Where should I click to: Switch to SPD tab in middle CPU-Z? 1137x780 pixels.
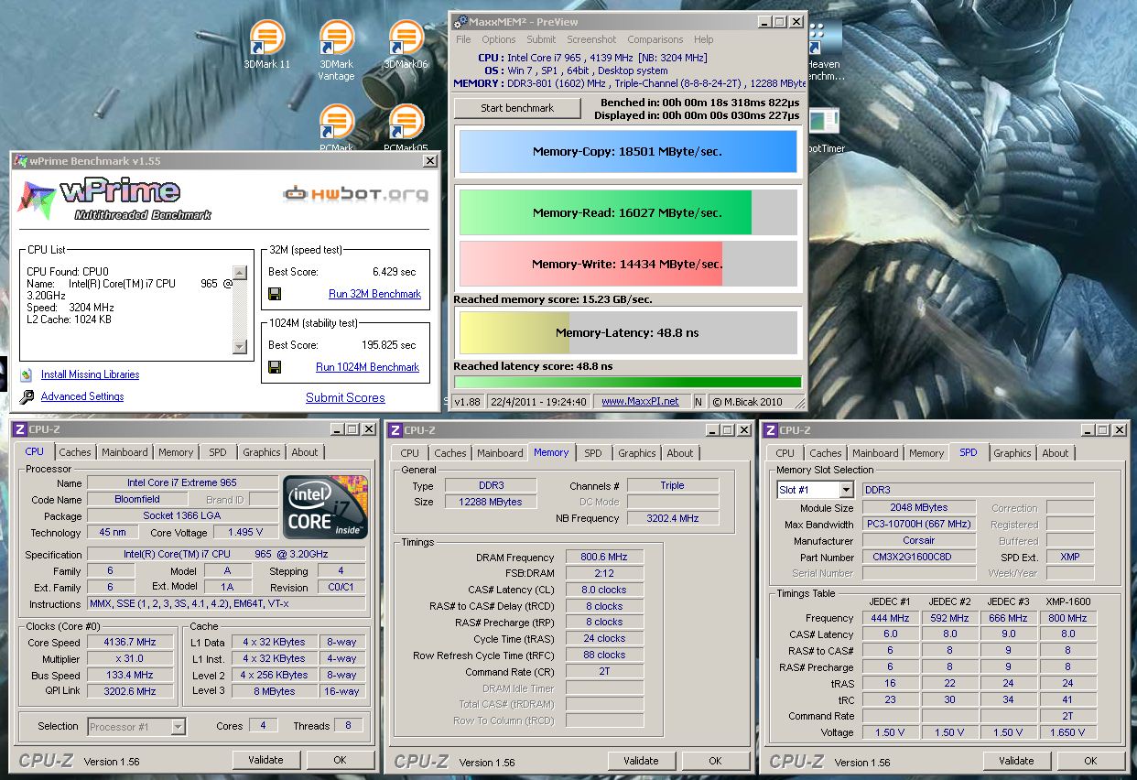(x=593, y=453)
